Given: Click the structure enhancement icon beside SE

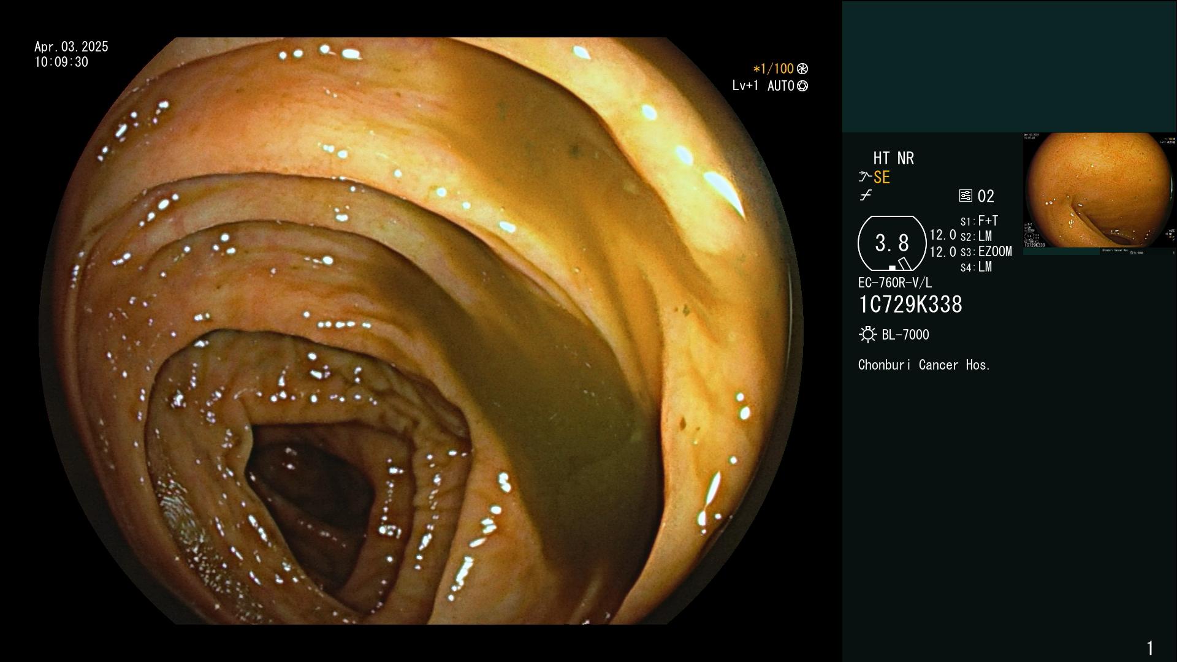Looking at the screenshot, I should pos(865,177).
